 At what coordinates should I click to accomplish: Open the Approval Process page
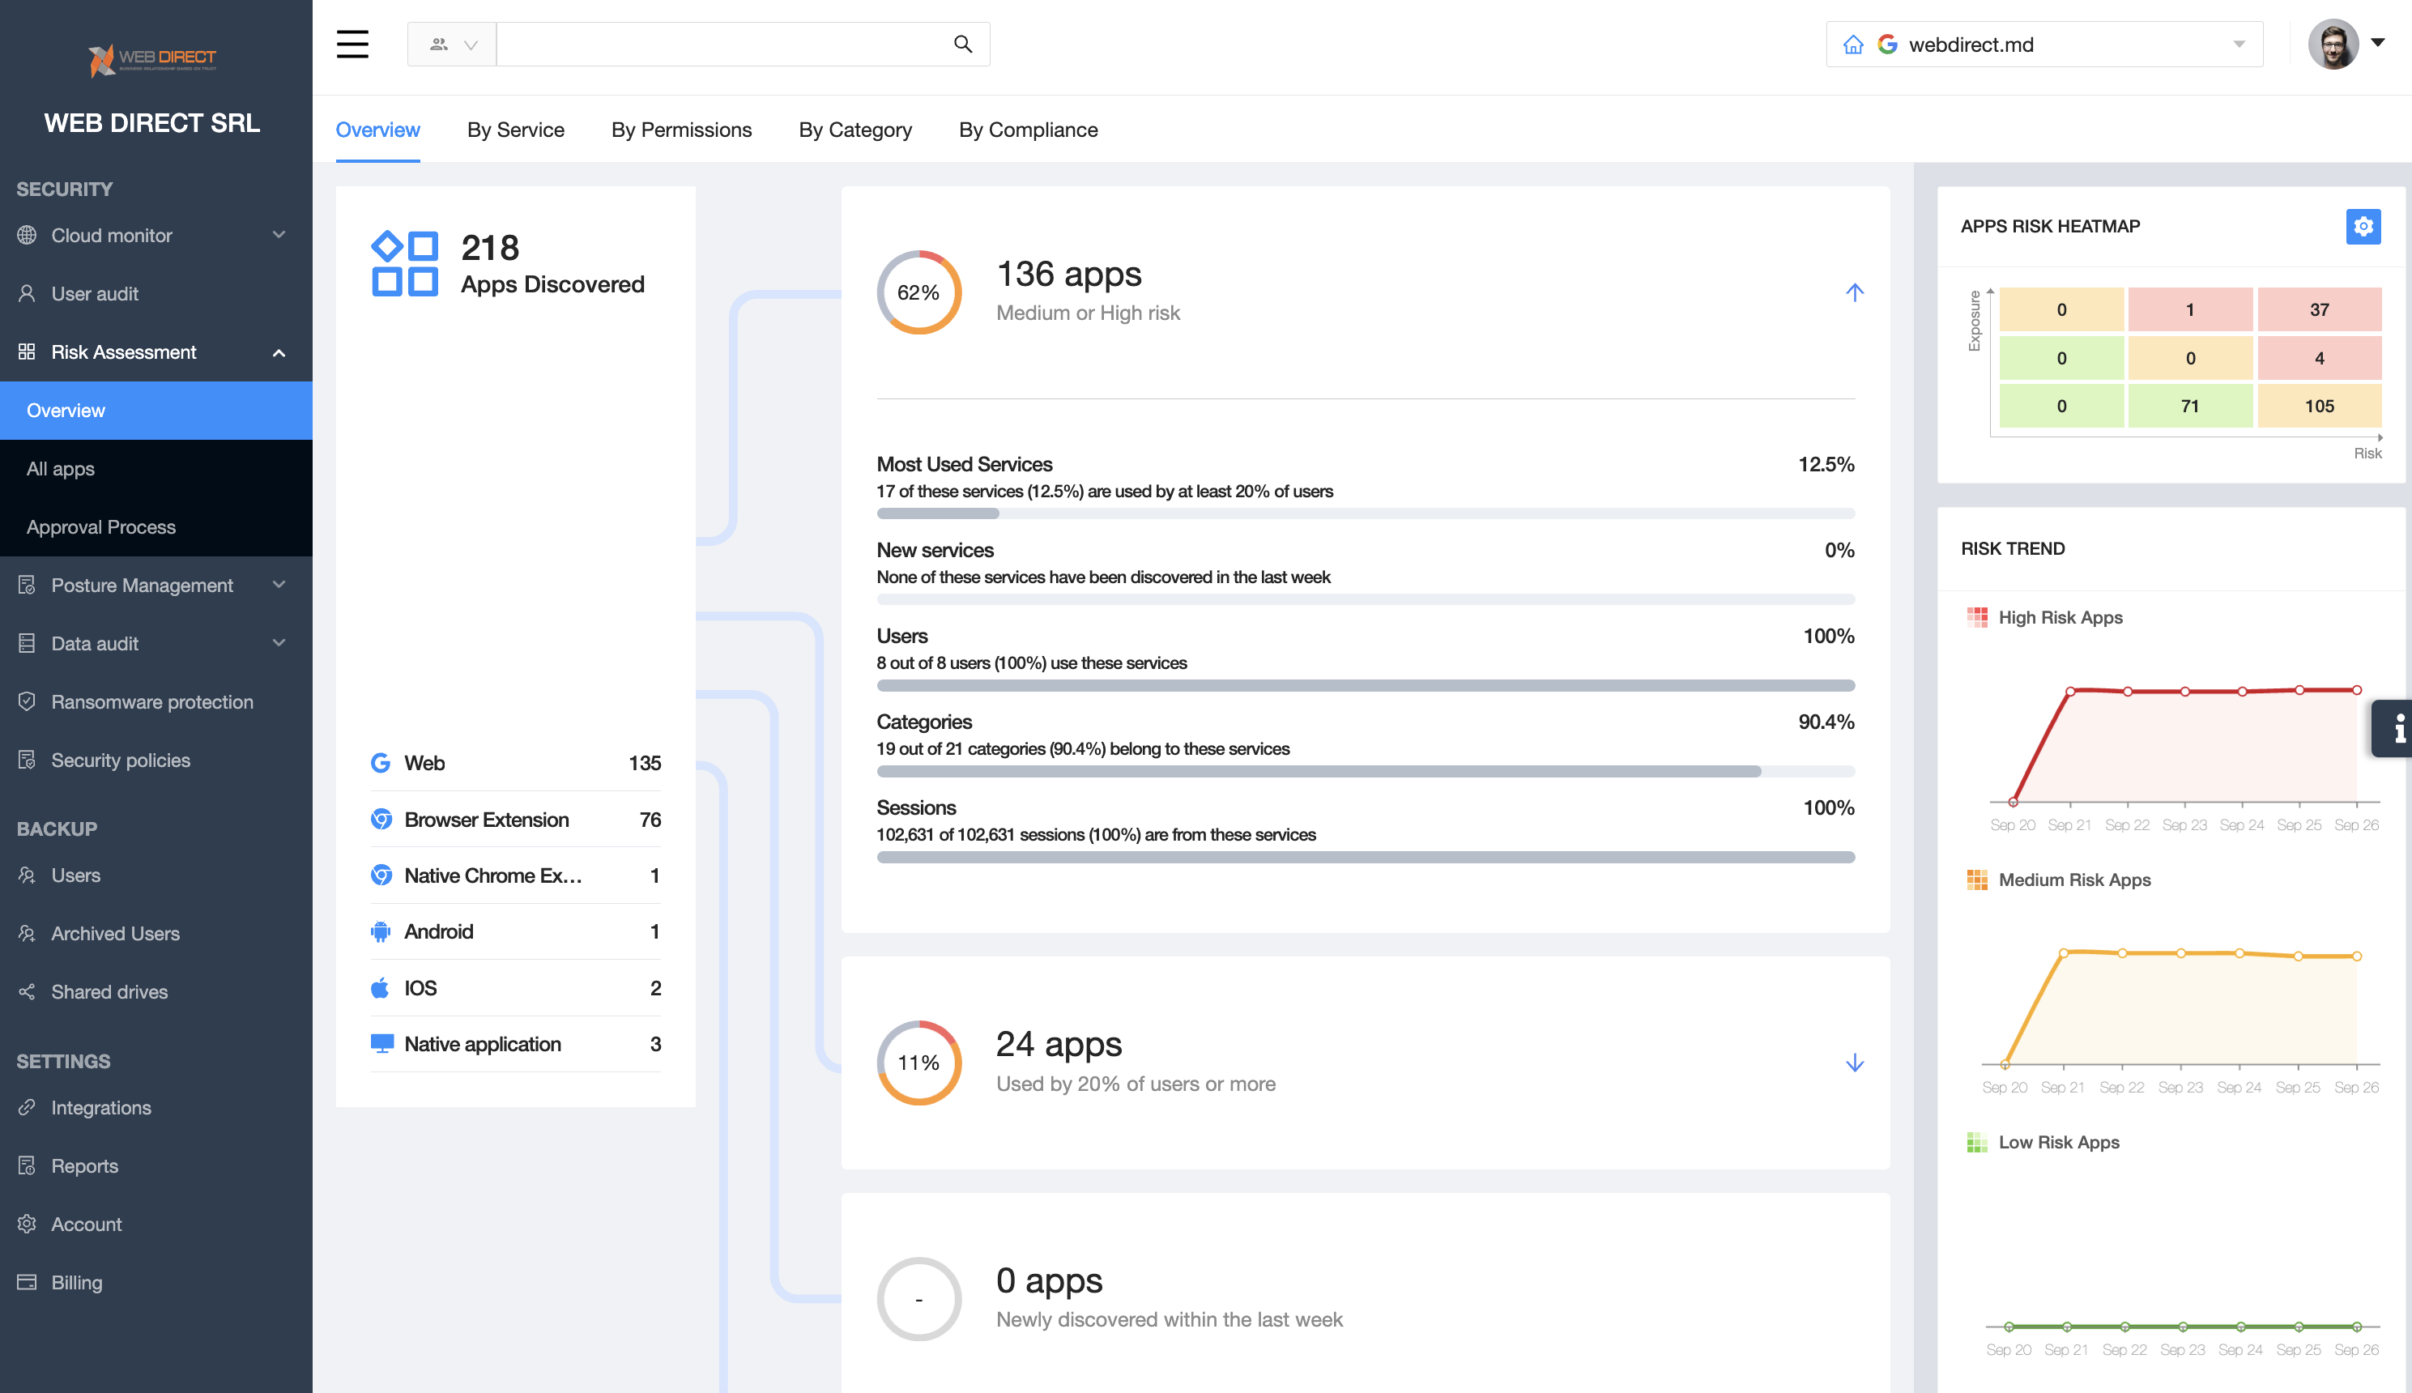pos(100,527)
